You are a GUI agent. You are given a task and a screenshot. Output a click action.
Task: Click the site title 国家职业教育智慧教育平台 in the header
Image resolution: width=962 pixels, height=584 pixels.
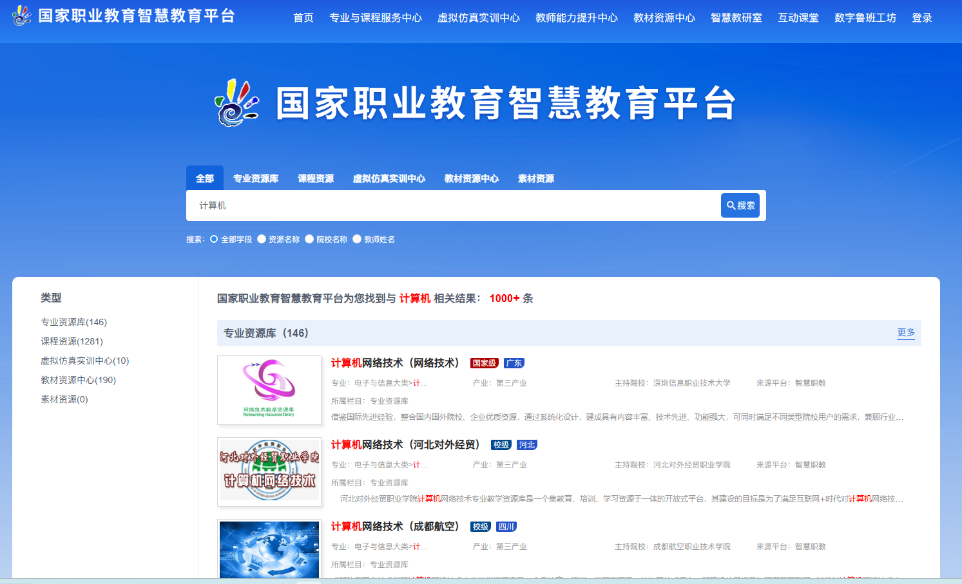[137, 15]
